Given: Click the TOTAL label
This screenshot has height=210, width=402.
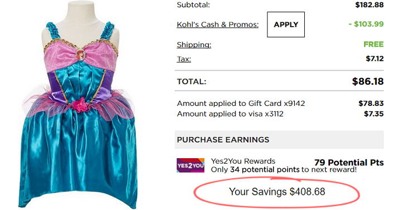Looking at the screenshot, I should click(x=192, y=81).
